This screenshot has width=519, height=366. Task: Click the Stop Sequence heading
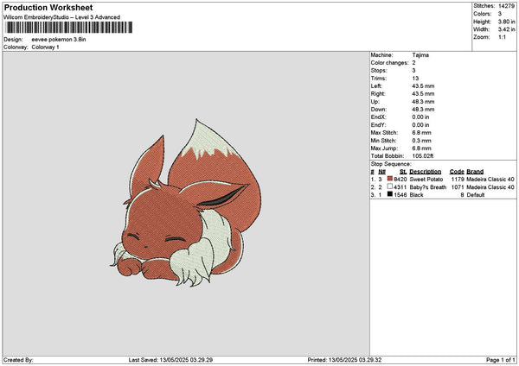(392, 163)
